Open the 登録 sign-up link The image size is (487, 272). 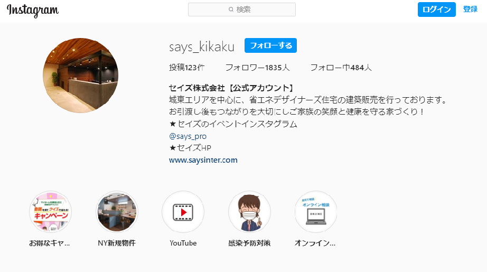click(x=470, y=10)
